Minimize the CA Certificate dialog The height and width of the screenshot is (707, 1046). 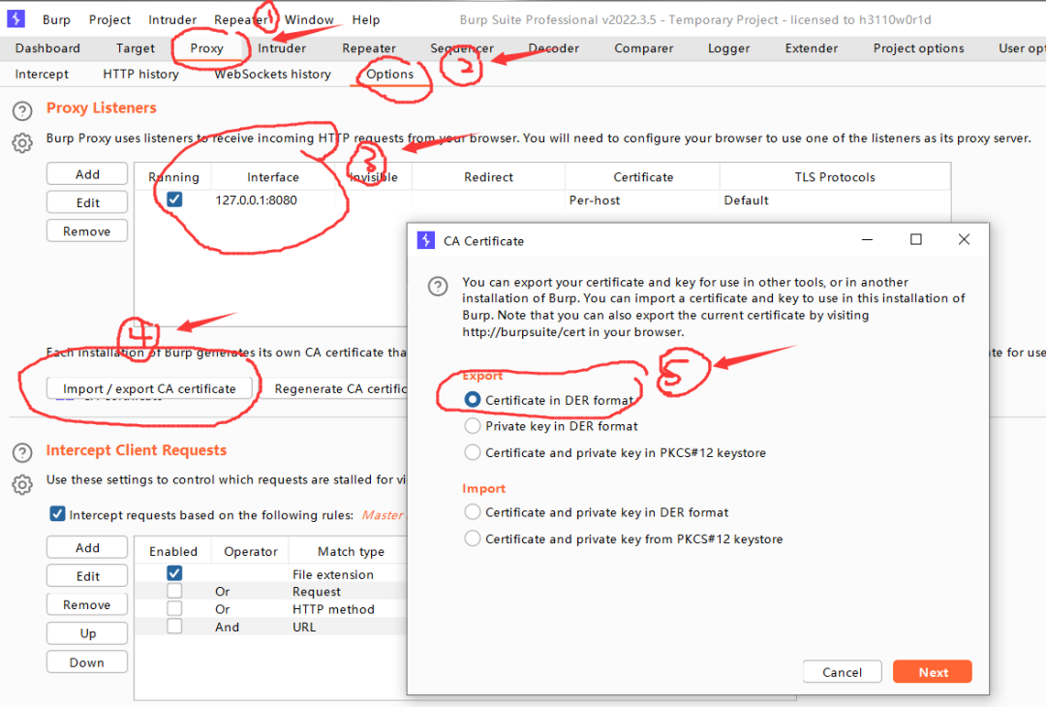(867, 239)
